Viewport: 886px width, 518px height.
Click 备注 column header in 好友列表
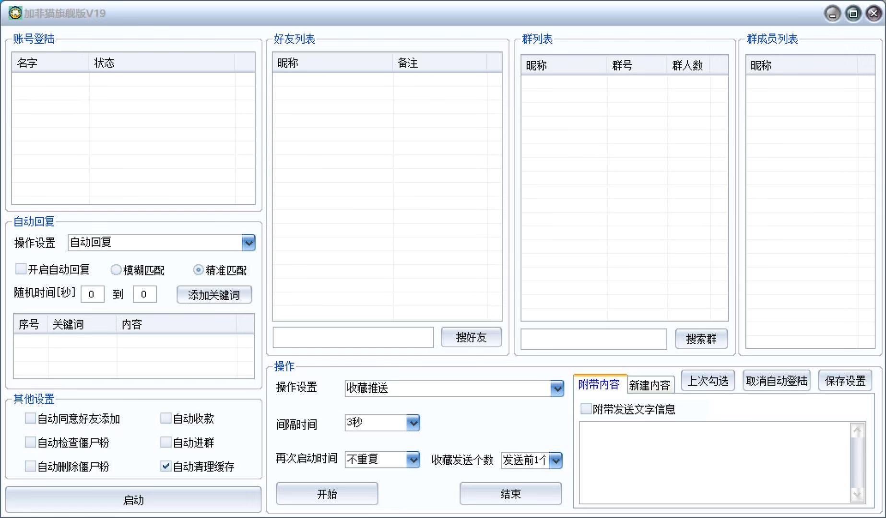(440, 63)
